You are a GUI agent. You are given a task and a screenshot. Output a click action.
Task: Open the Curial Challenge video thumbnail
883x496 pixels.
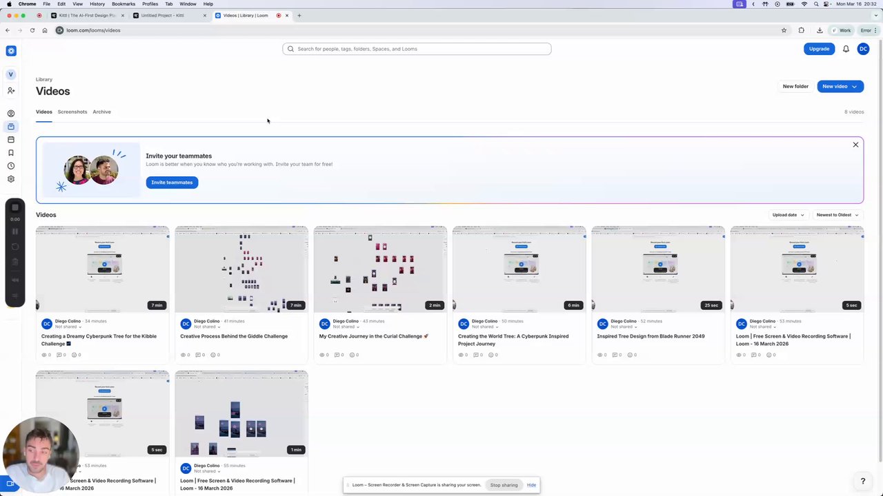coord(380,269)
